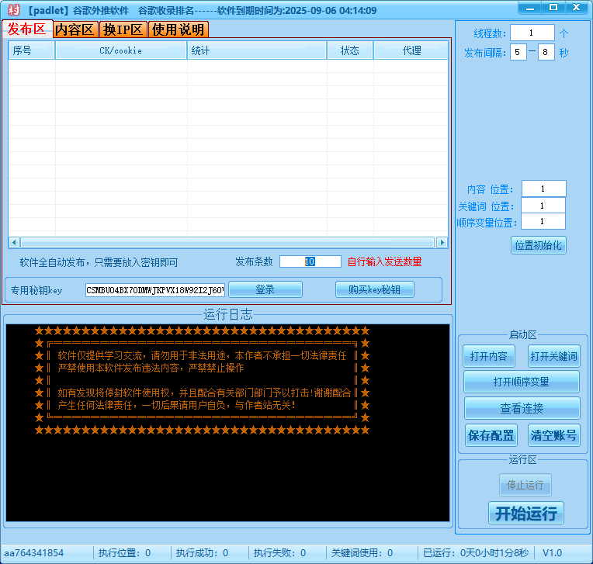This screenshot has width=593, height=564.
Task: Click the 清空账号 button
Action: [x=553, y=435]
